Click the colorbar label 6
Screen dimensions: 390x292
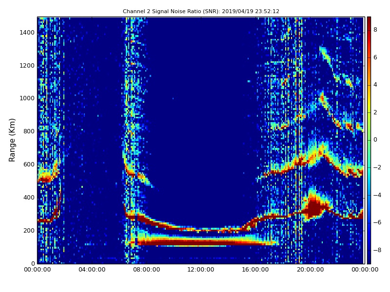pyautogui.click(x=375, y=57)
